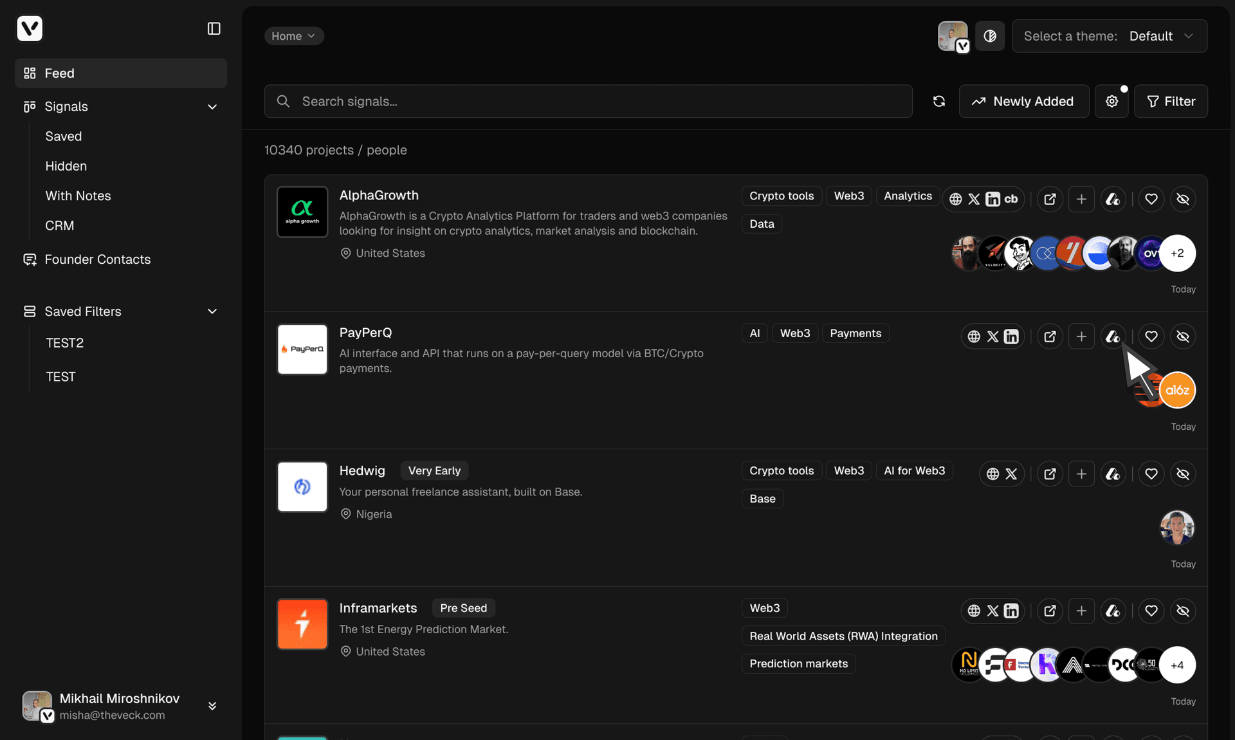Go to CRM in the sidebar
The width and height of the screenshot is (1235, 740).
point(59,225)
